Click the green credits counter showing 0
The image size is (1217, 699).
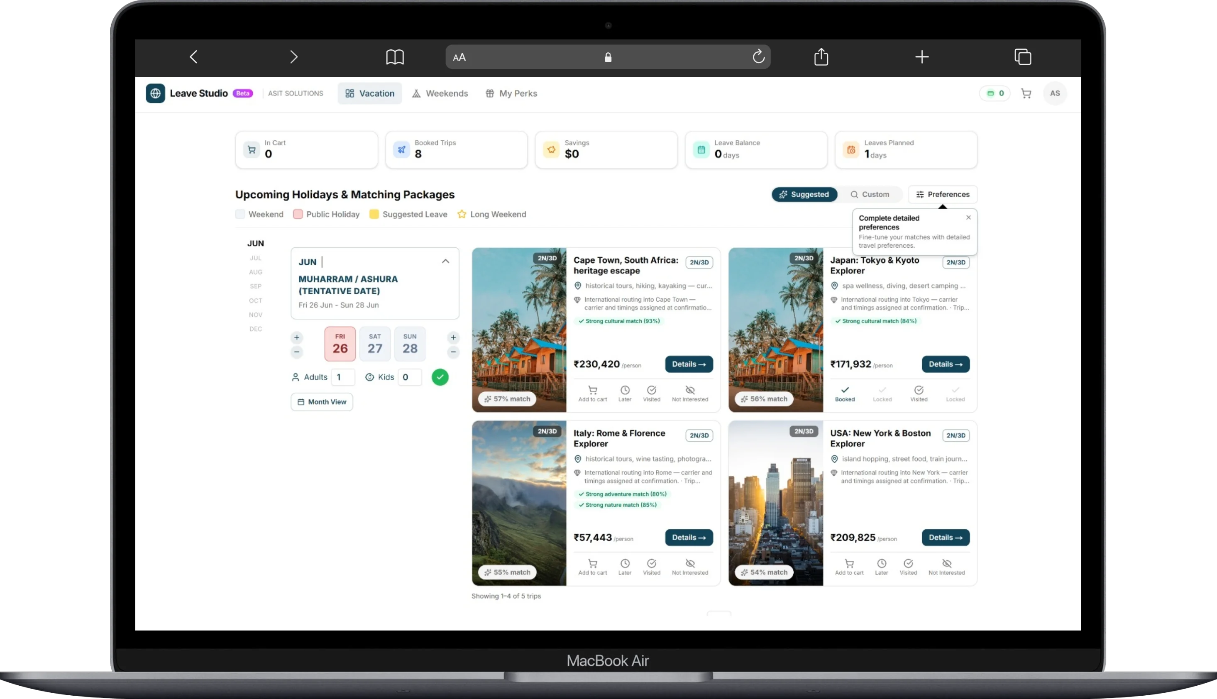(x=995, y=94)
